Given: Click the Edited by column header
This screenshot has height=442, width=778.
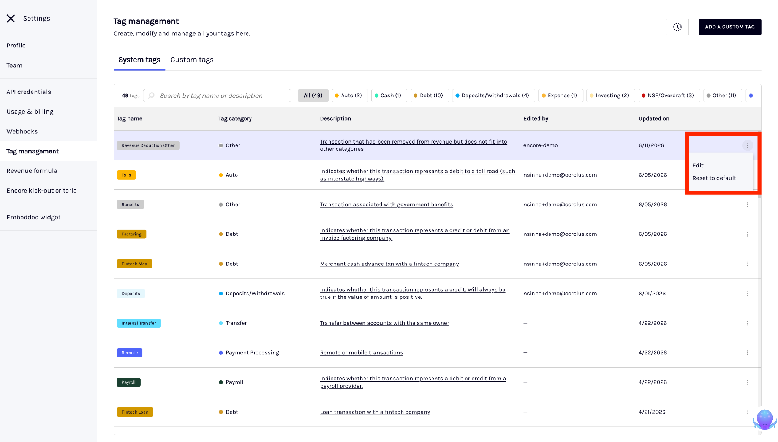Looking at the screenshot, I should (x=536, y=119).
